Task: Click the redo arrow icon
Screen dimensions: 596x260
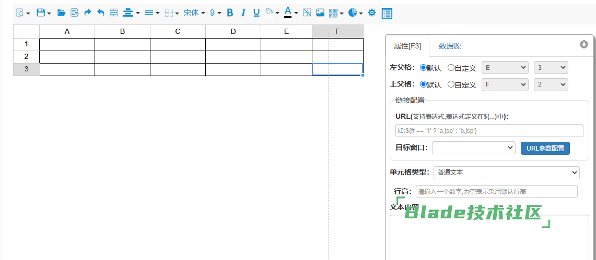Action: click(88, 13)
